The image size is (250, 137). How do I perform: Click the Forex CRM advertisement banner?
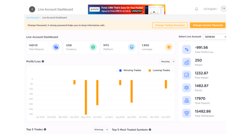tap(127, 9)
